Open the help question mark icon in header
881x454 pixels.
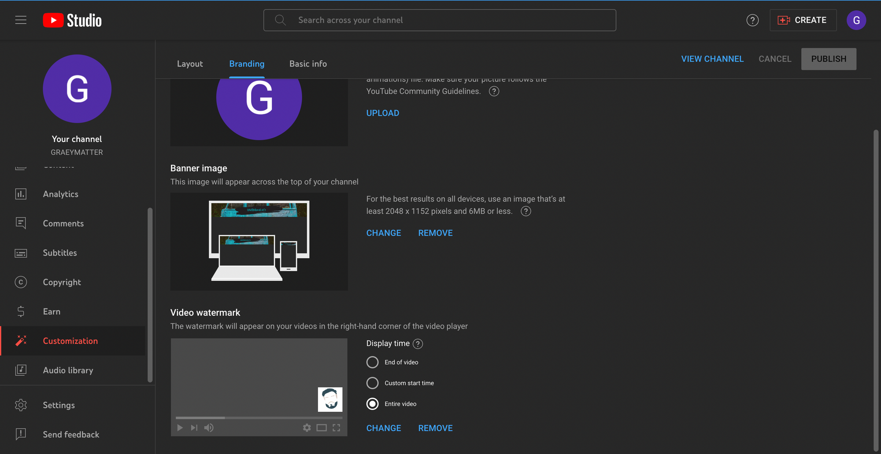coord(752,20)
